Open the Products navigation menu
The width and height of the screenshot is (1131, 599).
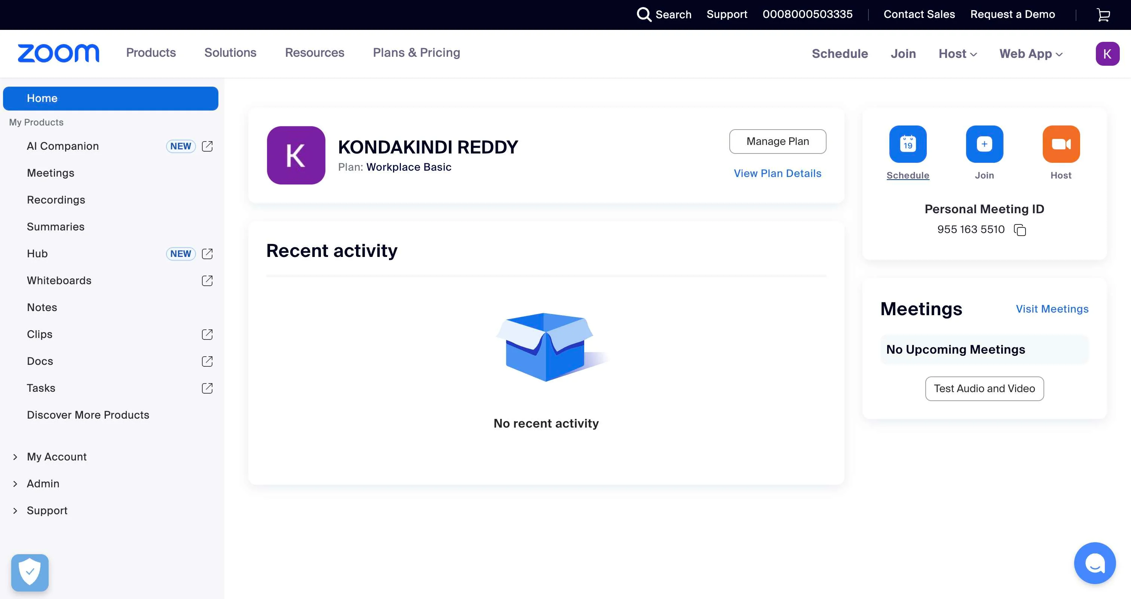click(151, 53)
